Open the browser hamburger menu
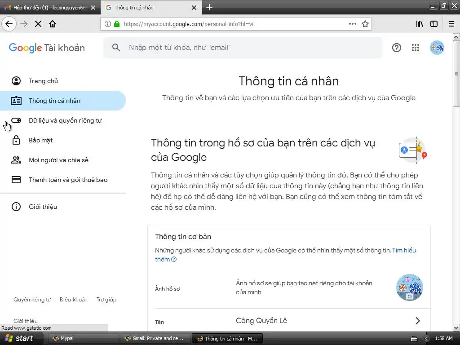460x345 pixels. [451, 24]
